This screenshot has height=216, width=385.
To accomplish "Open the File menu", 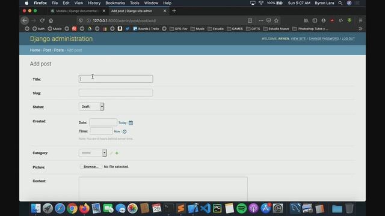I will [x=55, y=3].
